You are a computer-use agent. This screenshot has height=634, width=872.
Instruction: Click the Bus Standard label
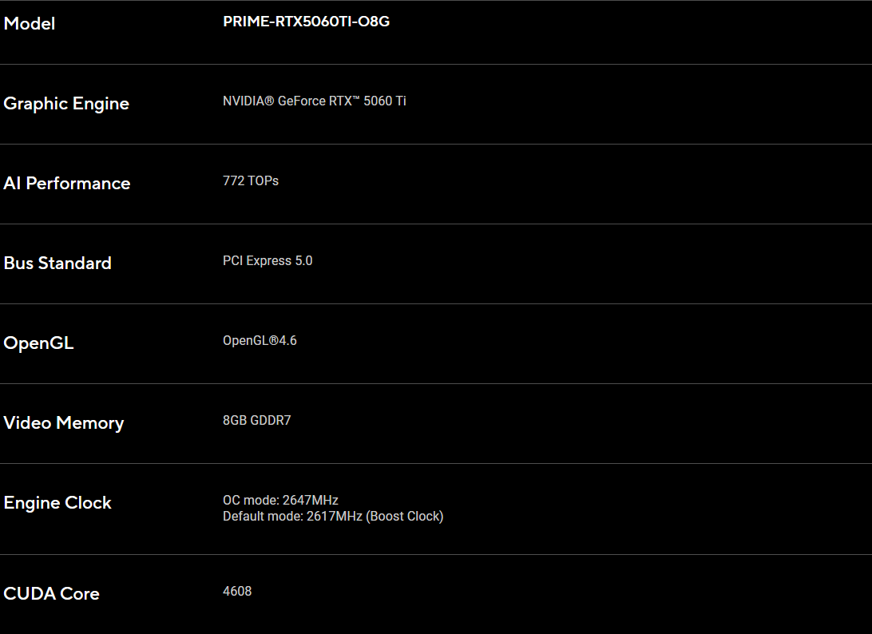(57, 263)
